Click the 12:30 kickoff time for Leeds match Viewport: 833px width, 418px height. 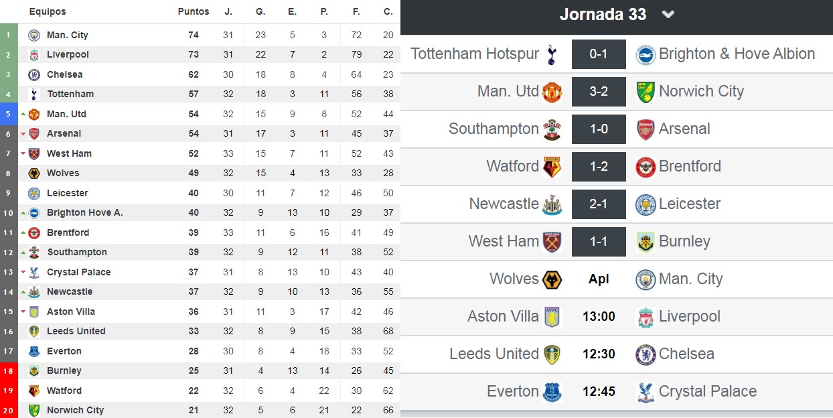coord(599,354)
